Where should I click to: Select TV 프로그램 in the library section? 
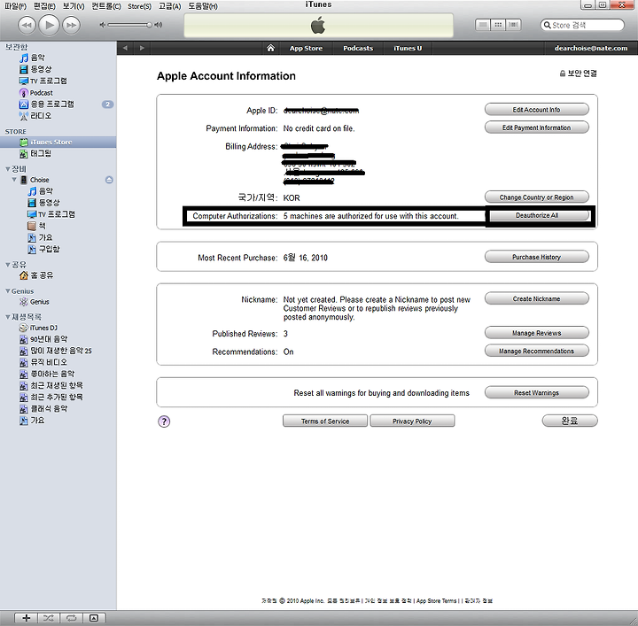tap(43, 81)
